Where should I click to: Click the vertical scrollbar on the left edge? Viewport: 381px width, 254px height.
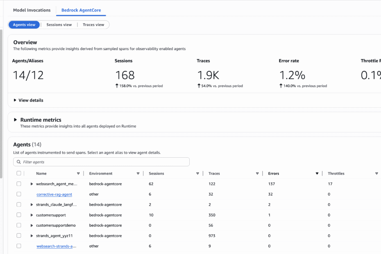(x=1, y=104)
